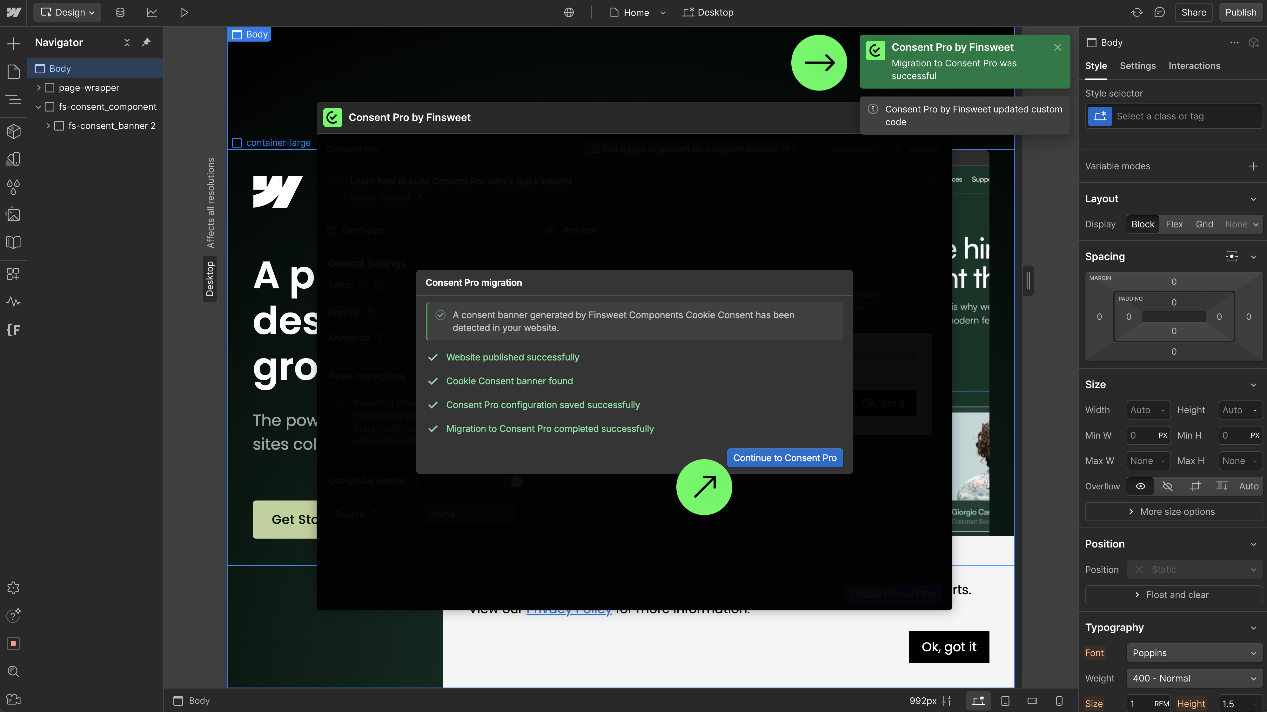1267x712 pixels.
Task: Click Continue to Consent Pro
Action: coord(785,458)
